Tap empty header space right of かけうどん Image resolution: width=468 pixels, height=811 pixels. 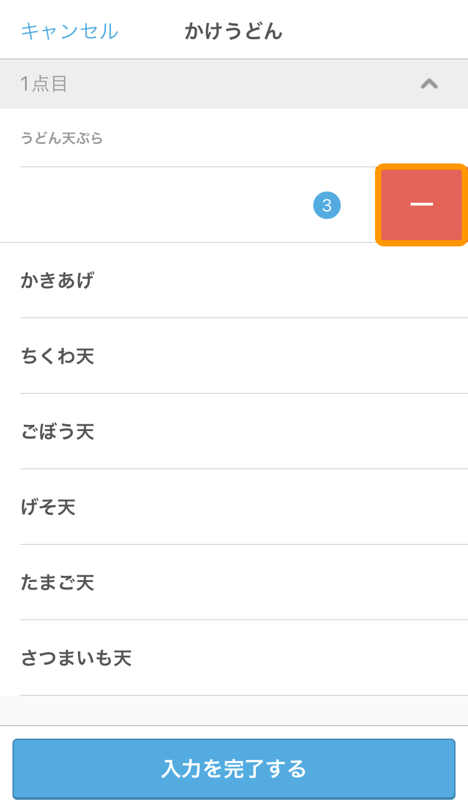pos(374,31)
